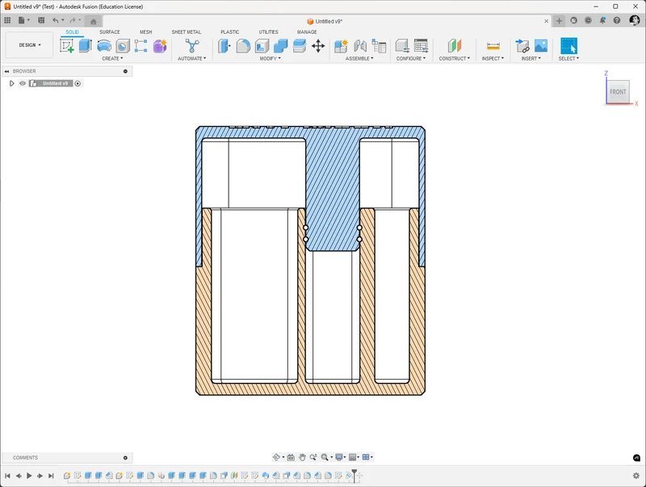Open the ASSEMBLE dropdown menu
646x487 pixels.
point(359,58)
